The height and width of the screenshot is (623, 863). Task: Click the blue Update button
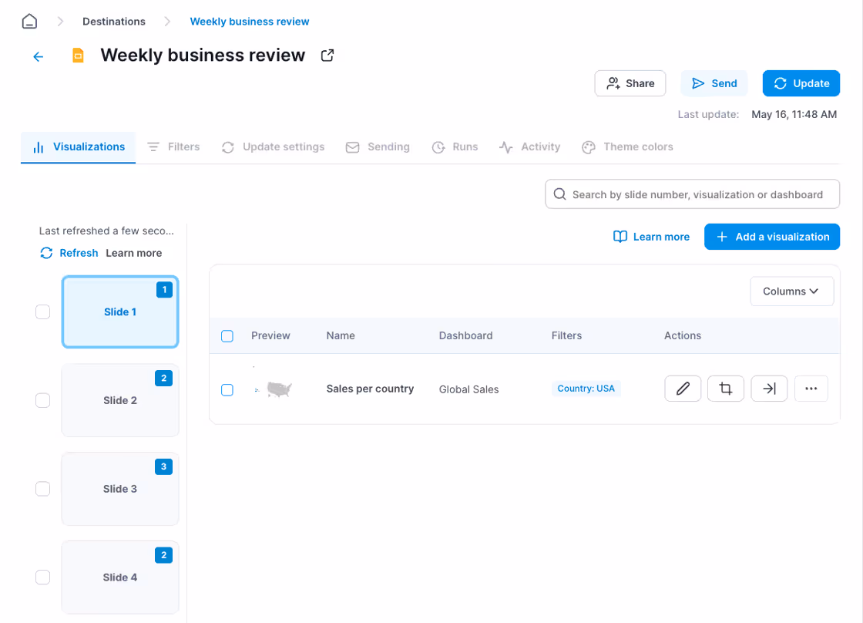pos(801,83)
